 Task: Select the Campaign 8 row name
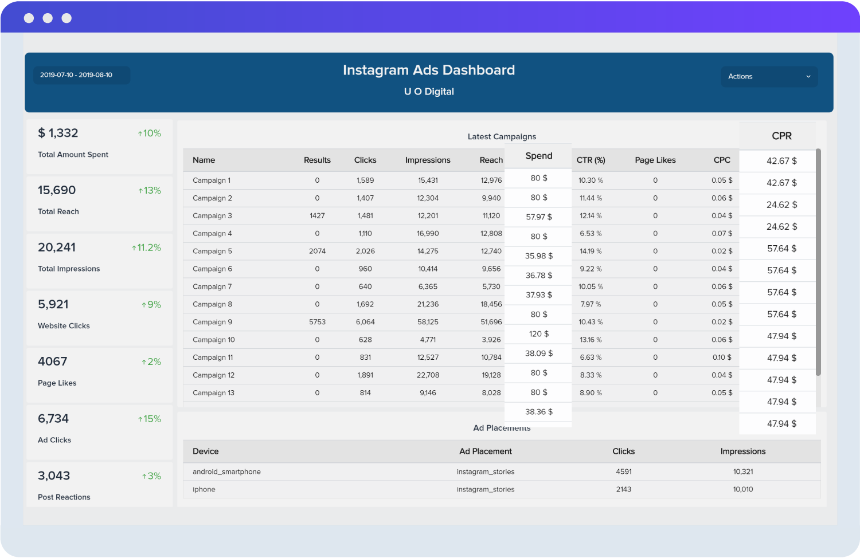(x=212, y=305)
